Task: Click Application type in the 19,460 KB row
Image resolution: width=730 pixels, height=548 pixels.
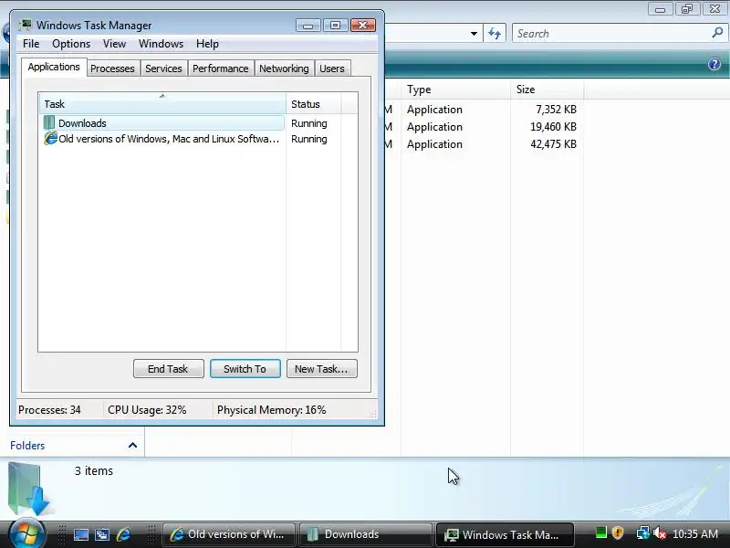Action: (435, 127)
